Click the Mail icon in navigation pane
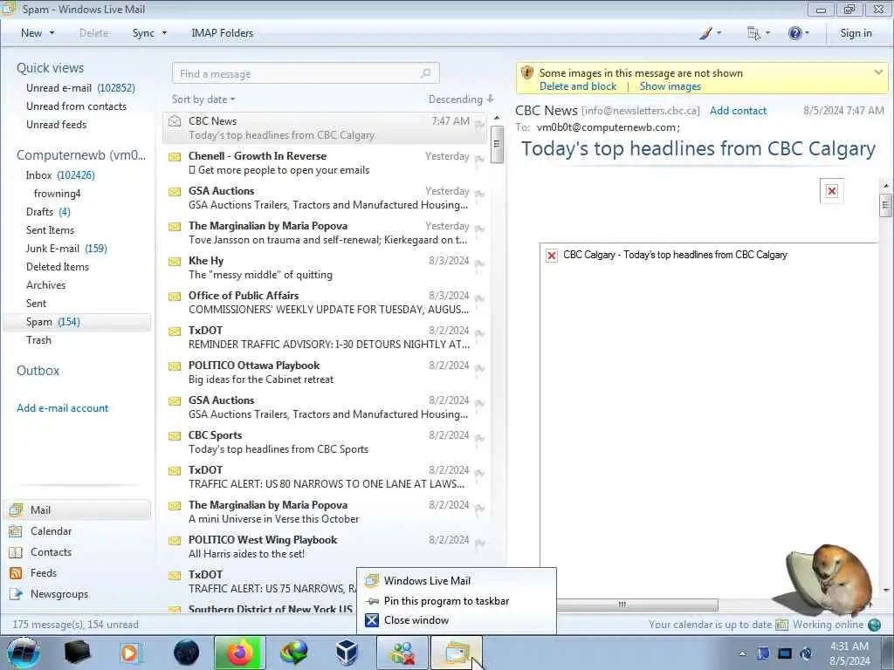Screen dimensions: 894x670 (16, 509)
